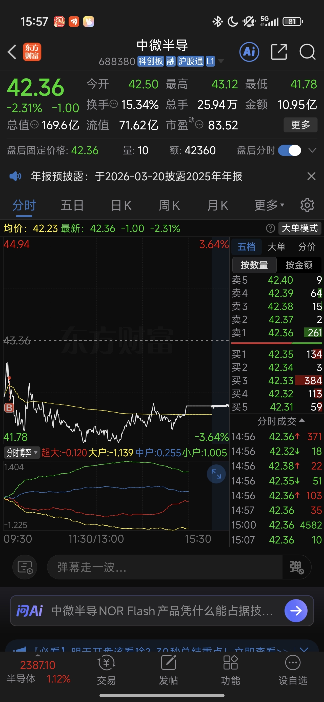Image resolution: width=324 pixels, height=702 pixels.
Task: Select the 分价 tab
Action: click(x=307, y=247)
